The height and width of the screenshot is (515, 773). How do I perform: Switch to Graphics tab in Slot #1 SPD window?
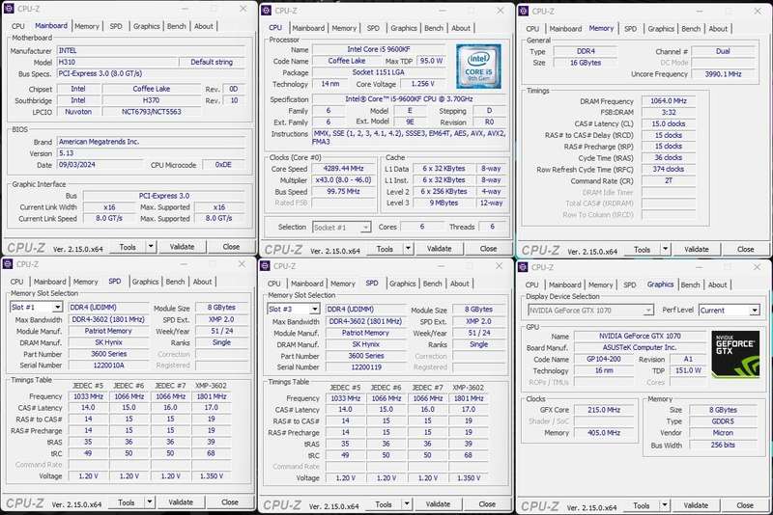coord(146,282)
